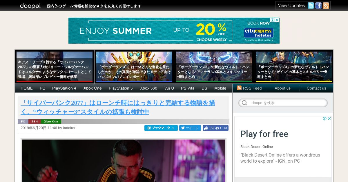This screenshot has height=182, width=348.
Task: Open Xbox 360 category
Action: [x=148, y=88]
